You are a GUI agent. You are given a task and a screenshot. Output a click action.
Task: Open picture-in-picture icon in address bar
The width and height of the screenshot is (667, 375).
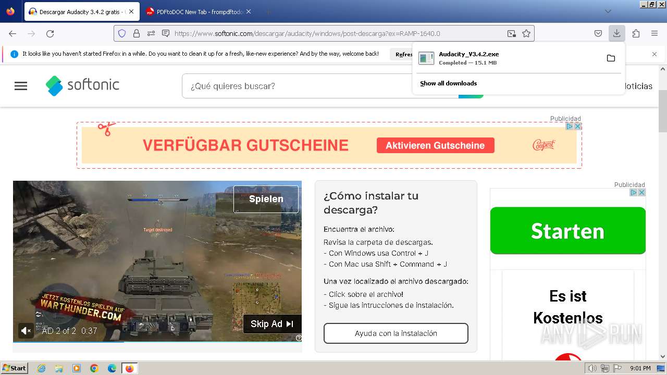point(512,33)
